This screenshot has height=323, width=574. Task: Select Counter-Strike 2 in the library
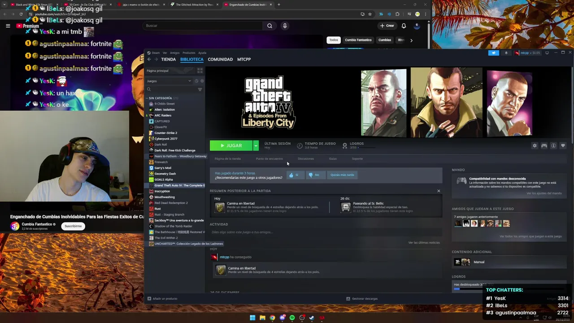[x=165, y=133]
